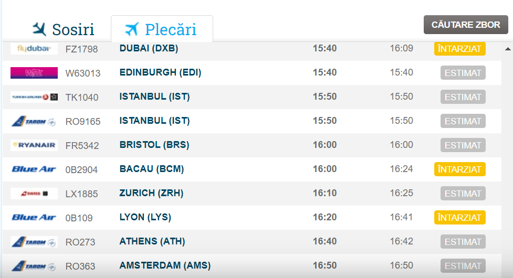Click ESTIMAT status for Amsterdam flight
513x278 pixels.
click(463, 266)
